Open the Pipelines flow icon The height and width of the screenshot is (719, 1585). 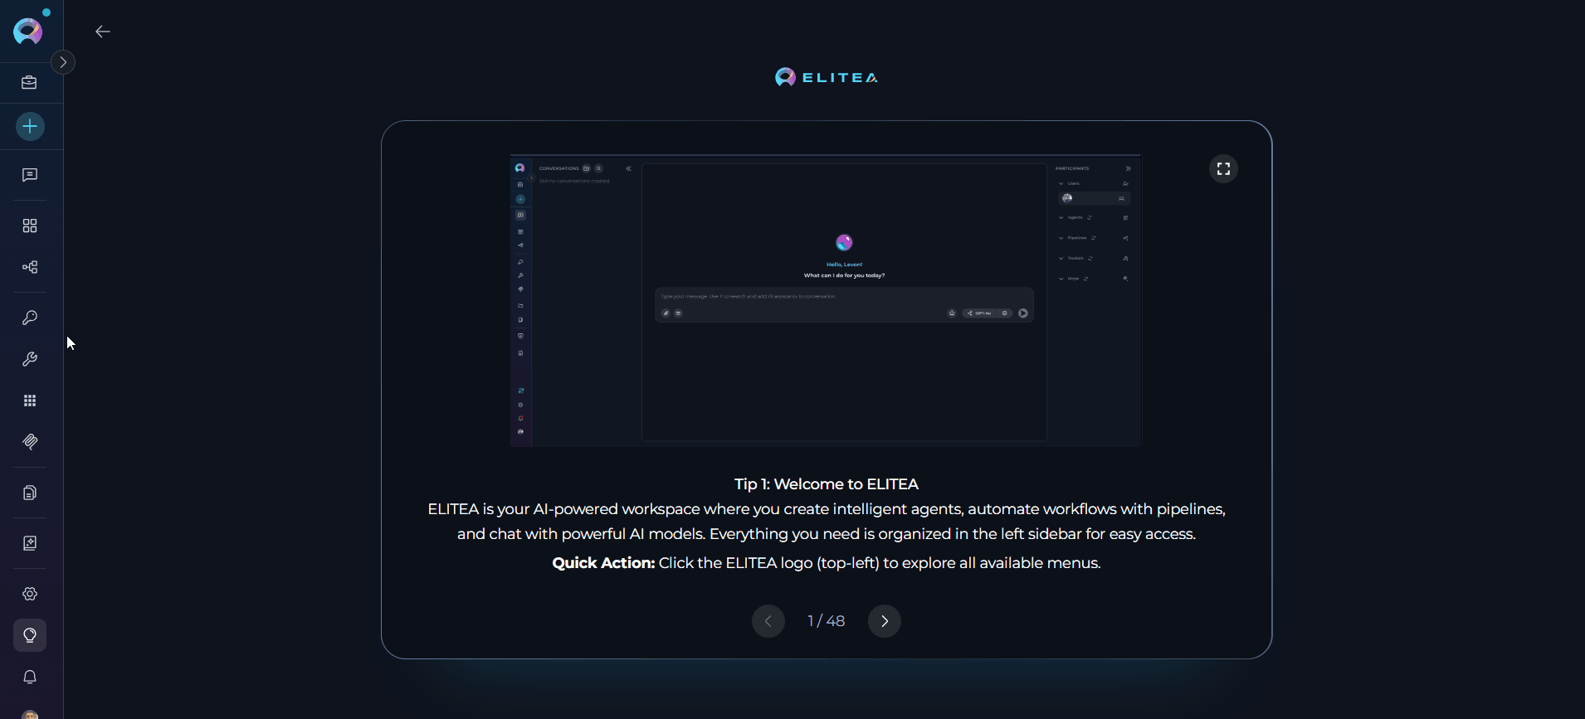(30, 267)
